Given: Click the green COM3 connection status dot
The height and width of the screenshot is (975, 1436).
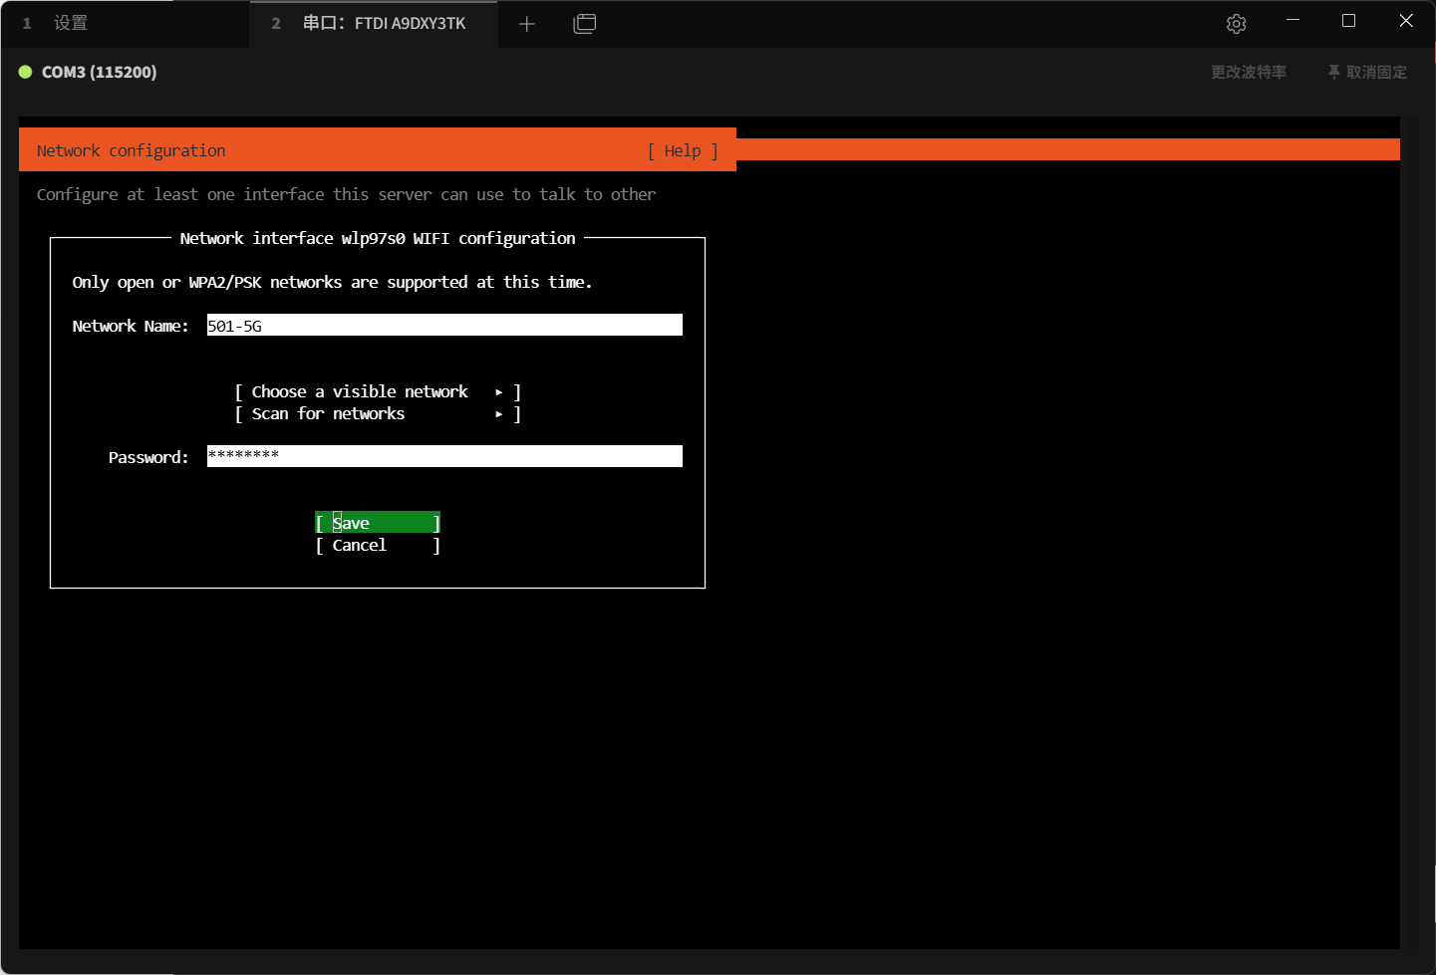Looking at the screenshot, I should [x=26, y=72].
